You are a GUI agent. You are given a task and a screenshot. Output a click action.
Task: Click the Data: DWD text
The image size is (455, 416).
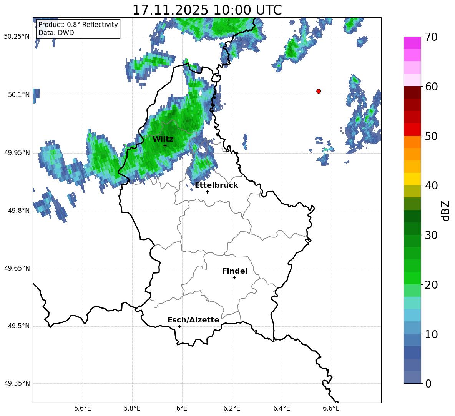pyautogui.click(x=56, y=33)
